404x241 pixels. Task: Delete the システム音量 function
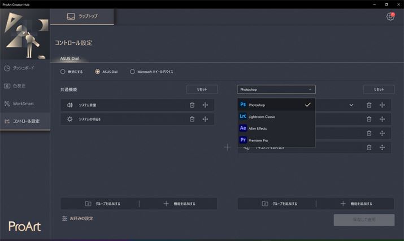pos(192,105)
